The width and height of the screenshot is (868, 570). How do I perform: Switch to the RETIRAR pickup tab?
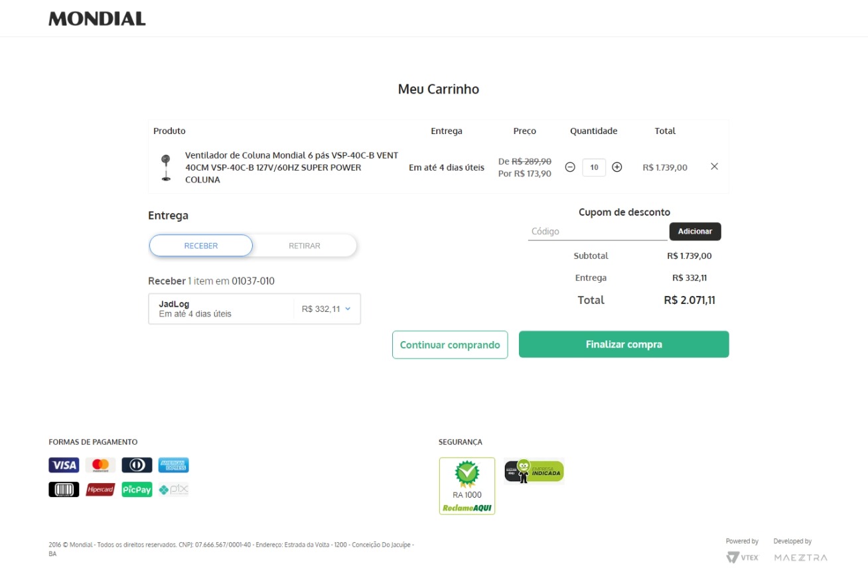tap(305, 246)
